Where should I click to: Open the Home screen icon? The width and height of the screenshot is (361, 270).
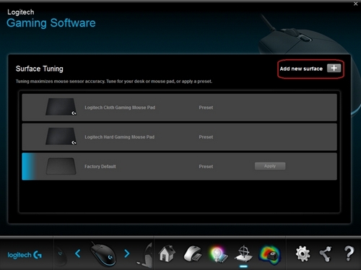[167, 253]
